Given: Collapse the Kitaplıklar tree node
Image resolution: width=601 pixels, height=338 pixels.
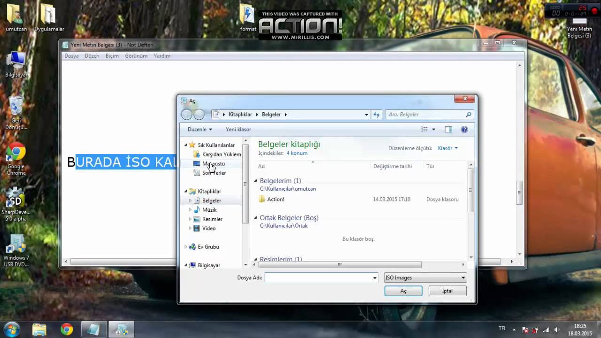Looking at the screenshot, I should [x=186, y=192].
